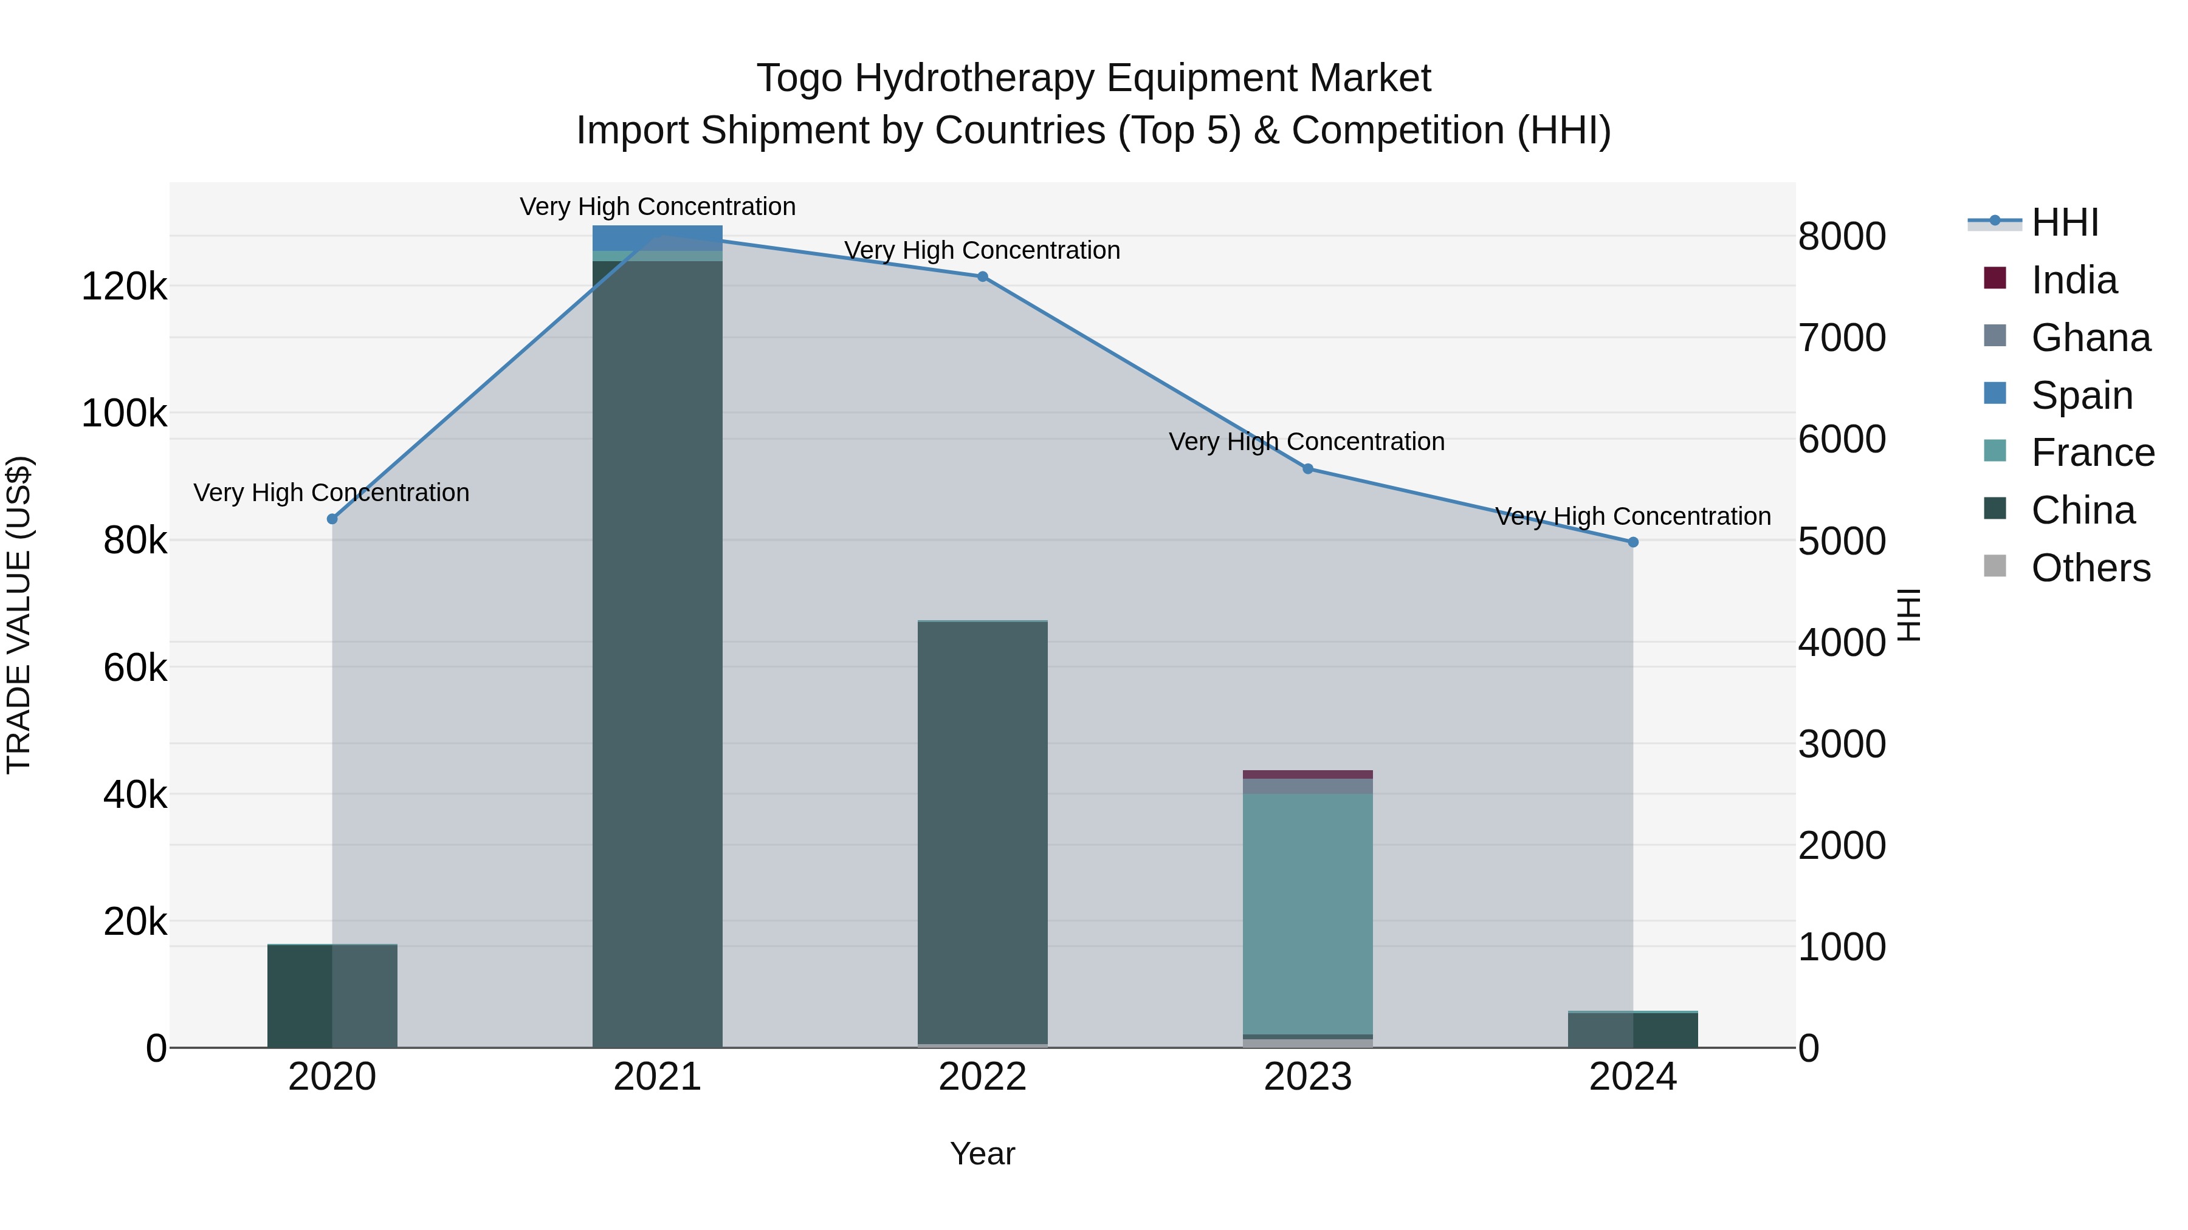This screenshot has width=2188, height=1230.
Task: Toggle France series in the legend
Action: 2069,453
